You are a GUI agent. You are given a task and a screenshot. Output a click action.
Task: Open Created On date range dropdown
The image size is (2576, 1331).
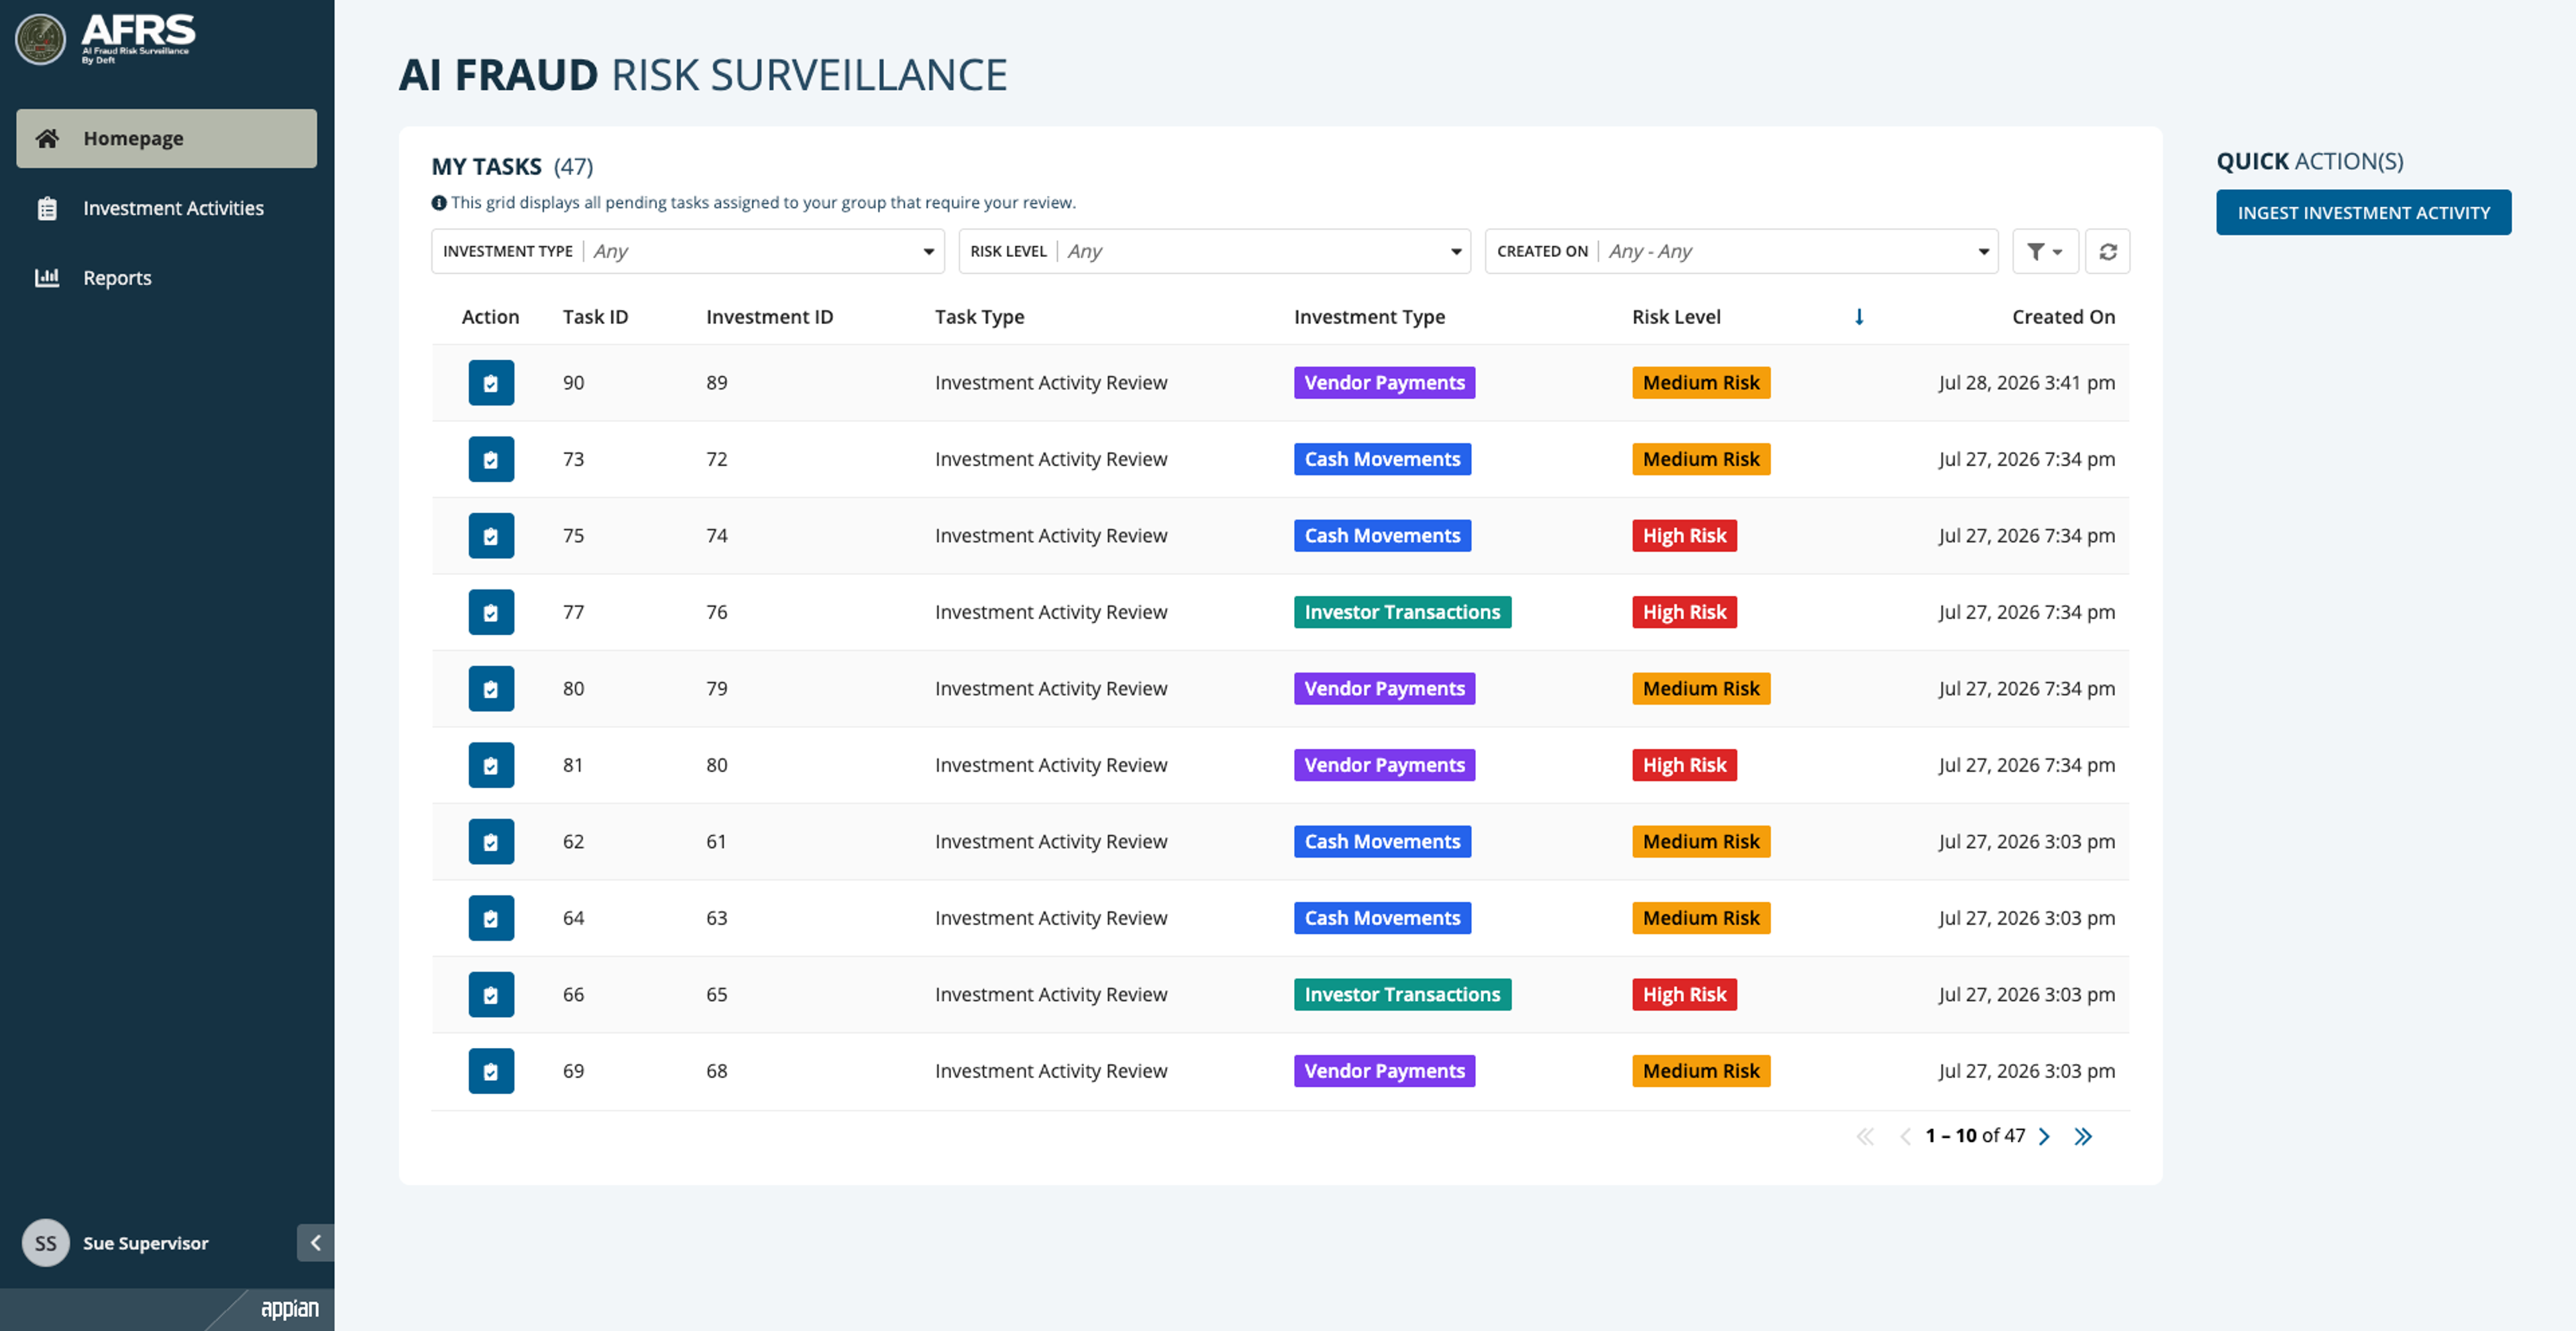click(x=1741, y=252)
